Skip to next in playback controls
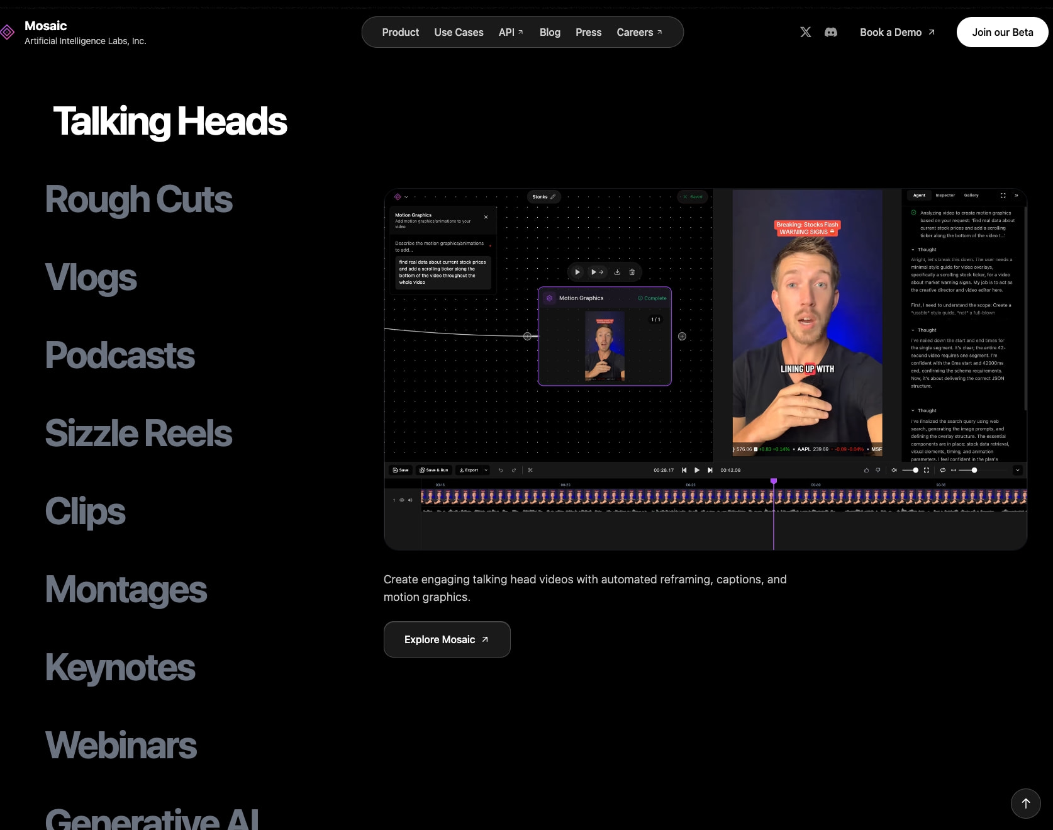 (x=710, y=470)
